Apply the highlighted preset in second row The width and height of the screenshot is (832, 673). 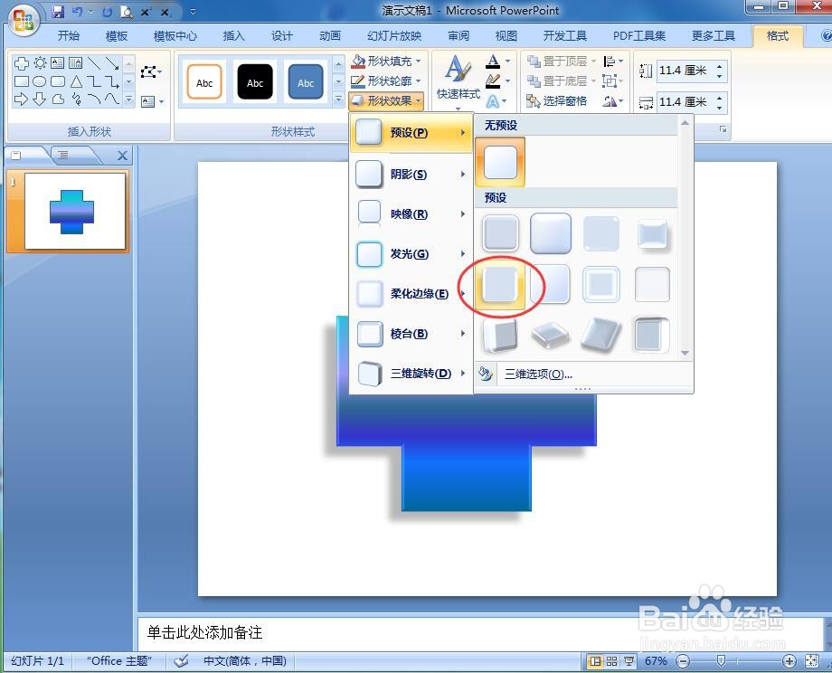coord(500,285)
